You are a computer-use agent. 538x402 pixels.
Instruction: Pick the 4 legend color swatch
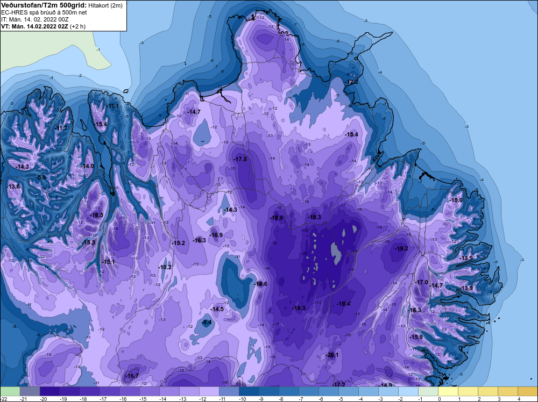(527, 391)
